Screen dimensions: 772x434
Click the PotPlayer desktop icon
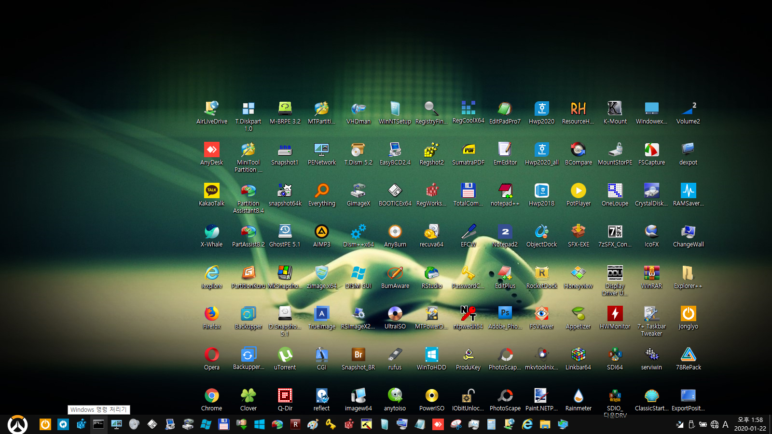579,195
